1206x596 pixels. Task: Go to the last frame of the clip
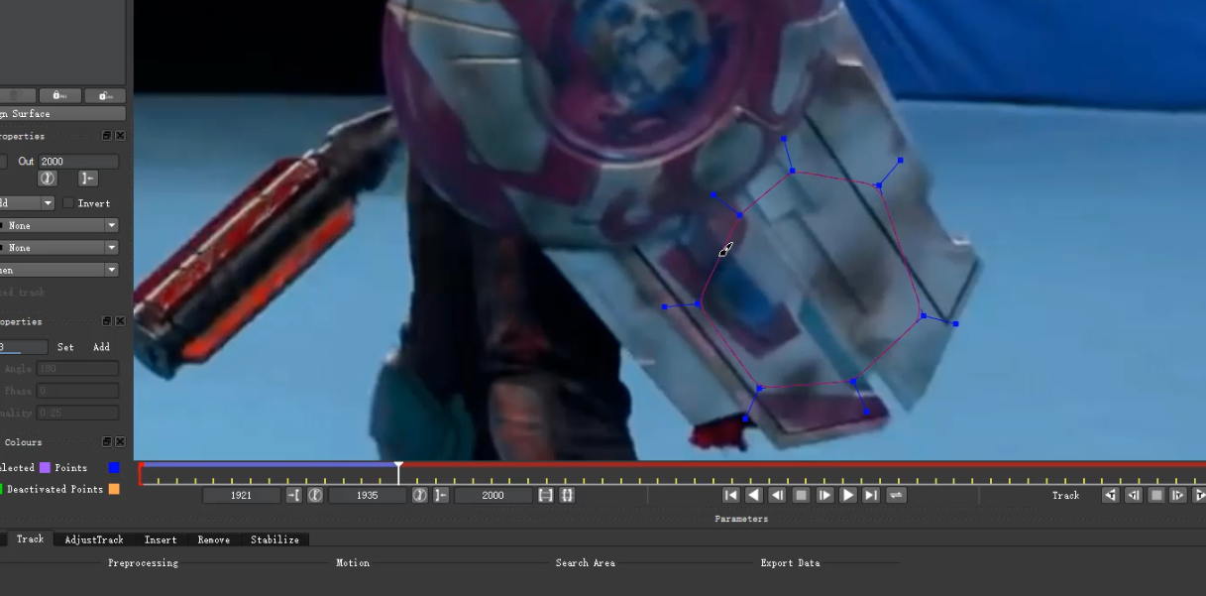[872, 495]
